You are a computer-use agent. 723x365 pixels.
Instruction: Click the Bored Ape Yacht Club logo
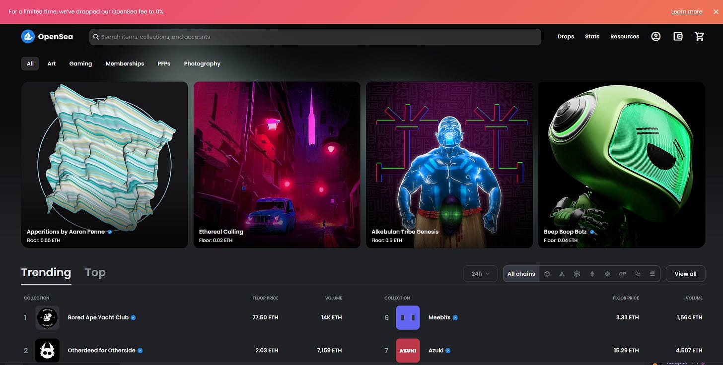point(47,317)
